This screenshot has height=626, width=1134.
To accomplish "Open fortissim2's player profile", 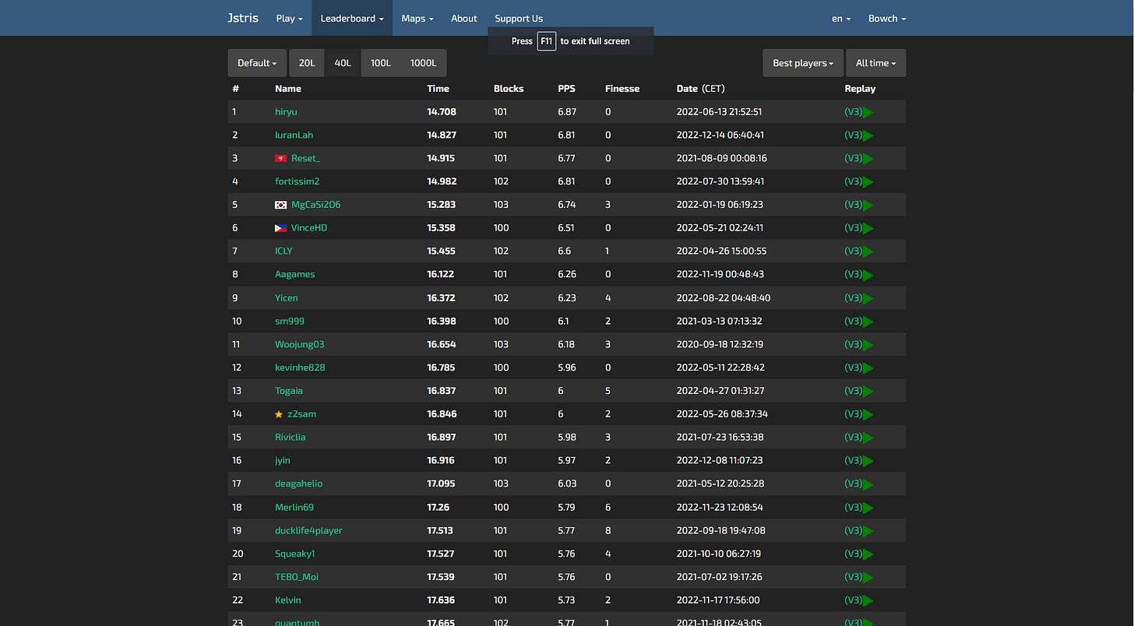I will point(297,181).
